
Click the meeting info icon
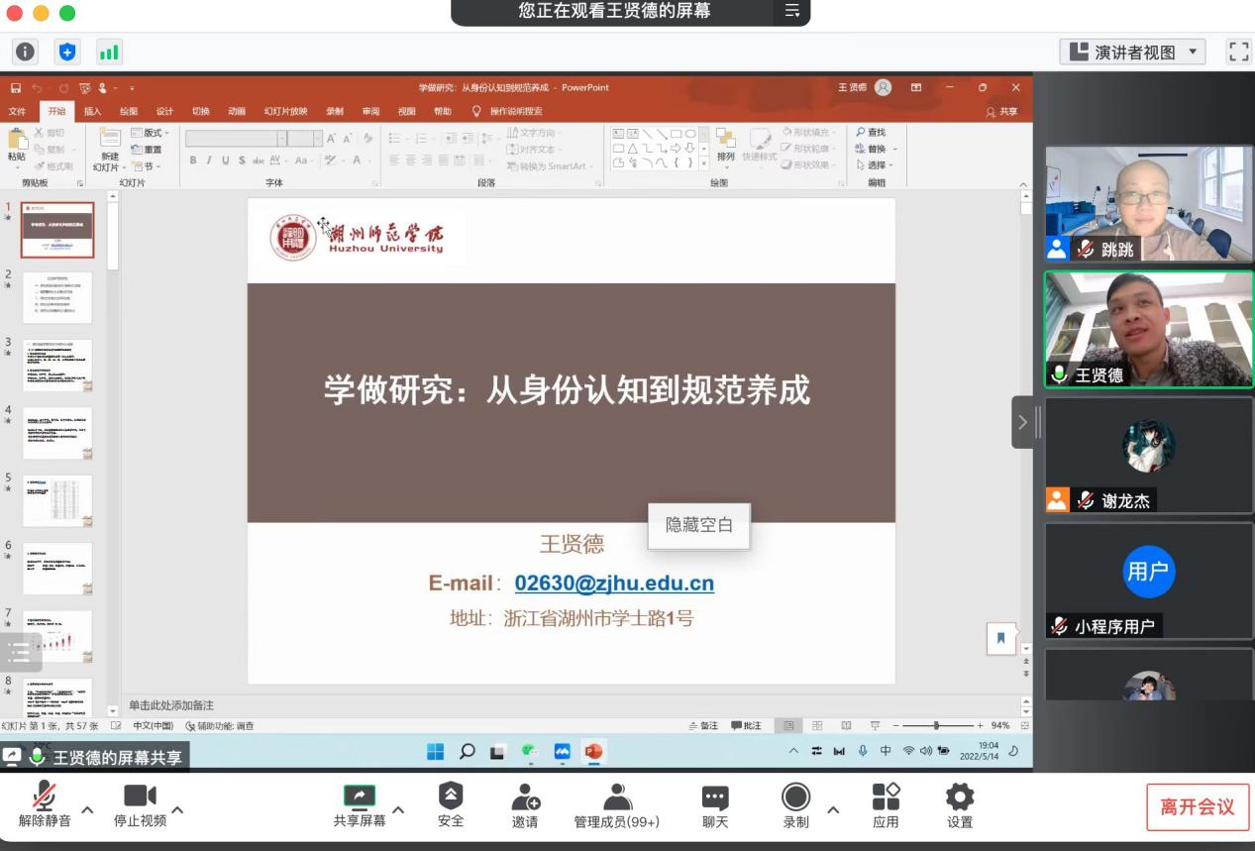(x=25, y=53)
